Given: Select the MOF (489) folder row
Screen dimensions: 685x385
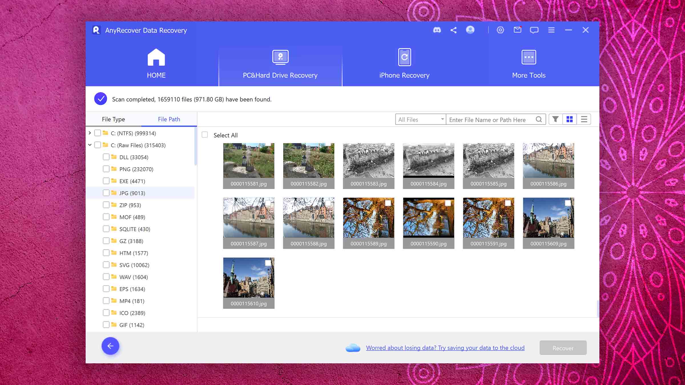Looking at the screenshot, I should [x=140, y=217].
